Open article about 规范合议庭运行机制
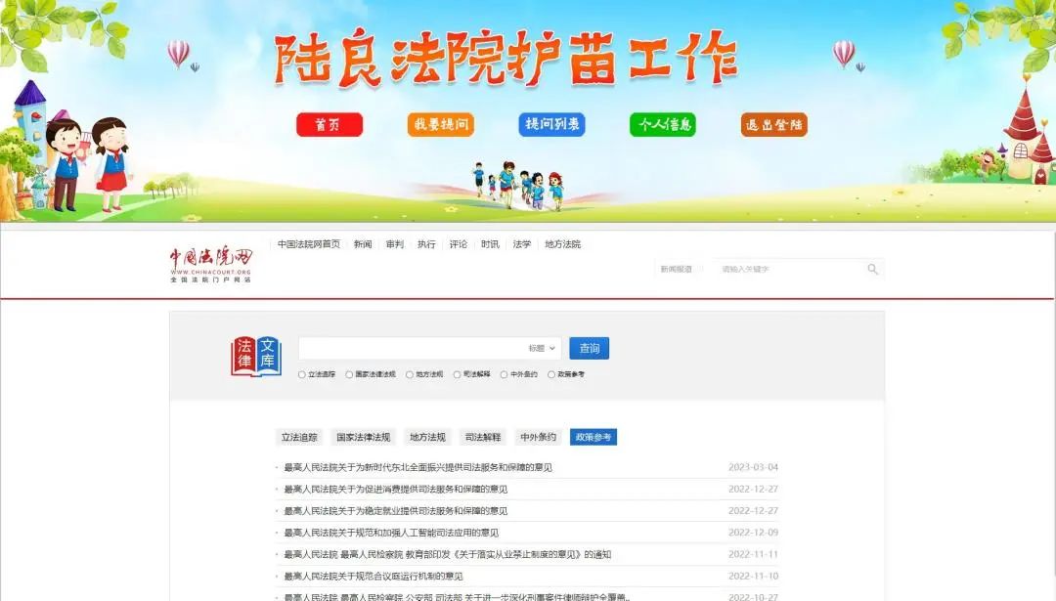Image resolution: width=1056 pixels, height=601 pixels. pos(374,577)
